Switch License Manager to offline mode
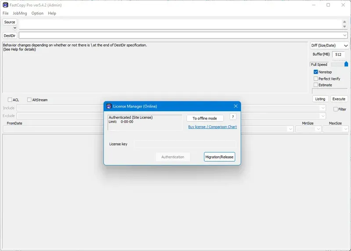This screenshot has height=251, width=351. pos(205,118)
